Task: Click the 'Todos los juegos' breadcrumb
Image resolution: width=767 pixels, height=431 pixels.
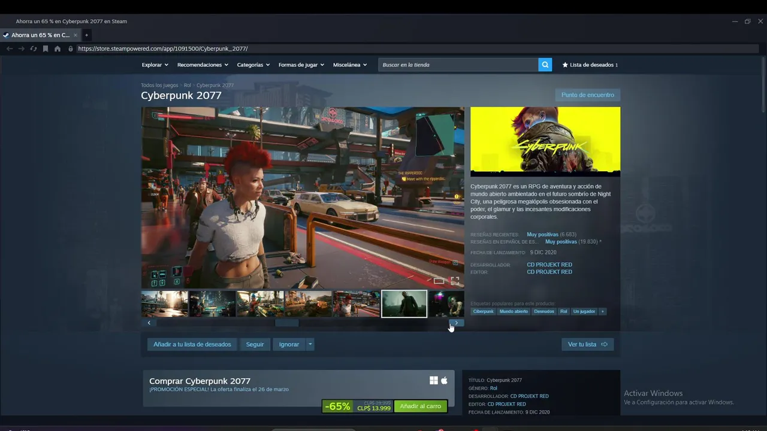Action: pyautogui.click(x=159, y=85)
